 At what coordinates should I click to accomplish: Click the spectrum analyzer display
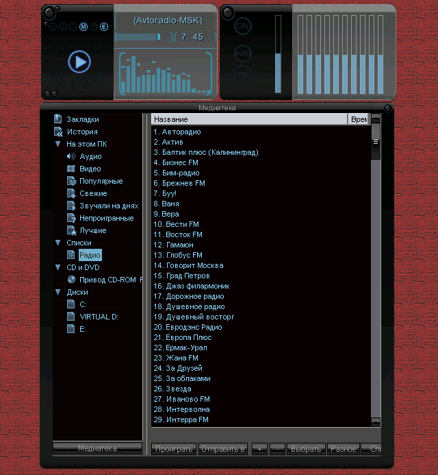(x=166, y=74)
